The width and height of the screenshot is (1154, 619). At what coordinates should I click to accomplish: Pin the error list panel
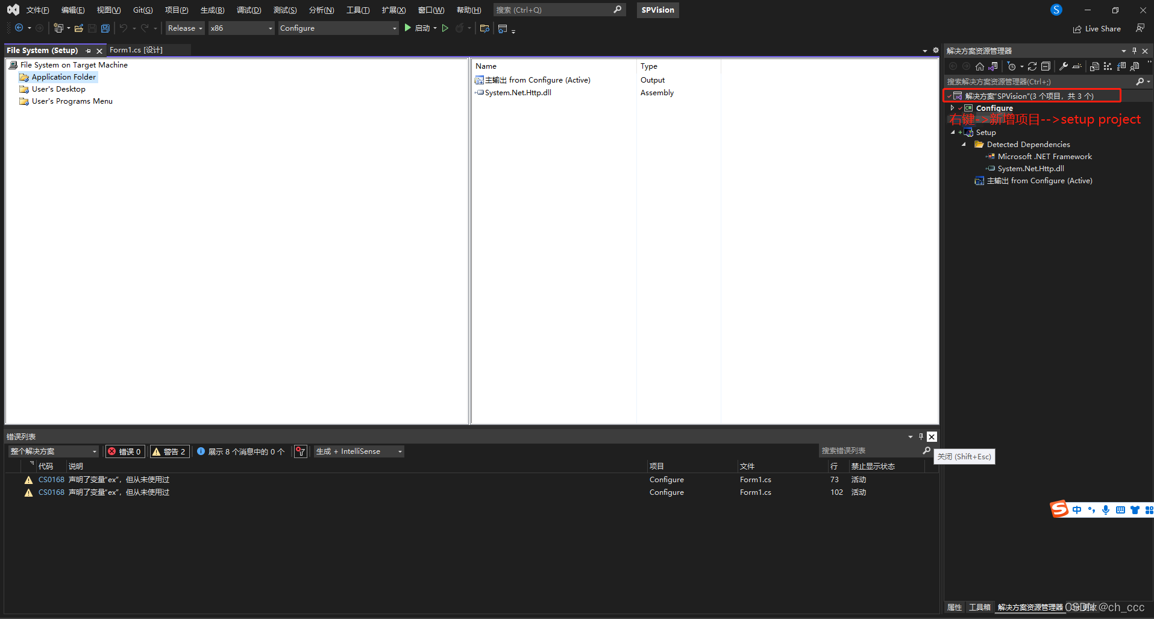point(921,436)
